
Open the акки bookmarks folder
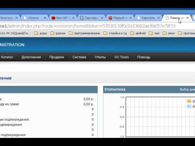169,33
